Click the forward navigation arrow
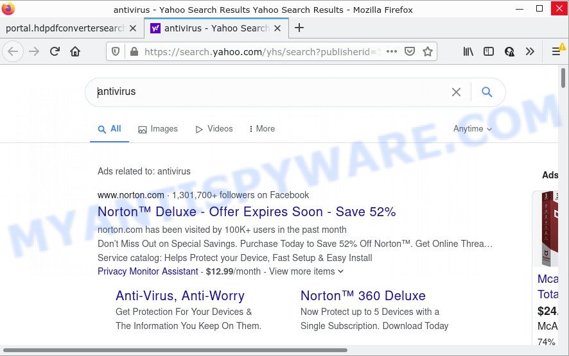 34,51
